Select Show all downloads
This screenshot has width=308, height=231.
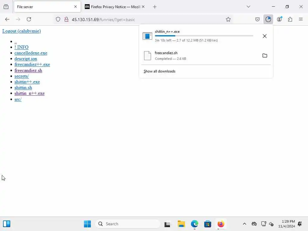click(159, 71)
